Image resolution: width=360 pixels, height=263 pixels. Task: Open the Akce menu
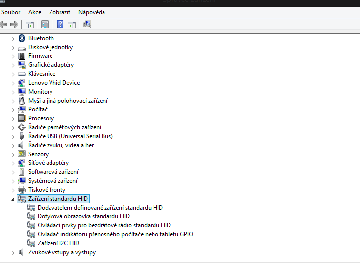pos(35,12)
